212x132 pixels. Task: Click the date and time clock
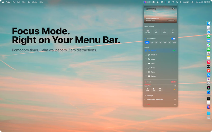coord(203,2)
